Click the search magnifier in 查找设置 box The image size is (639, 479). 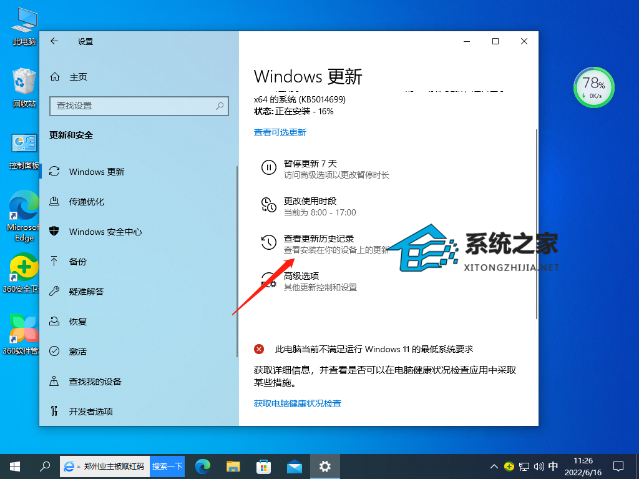220,106
